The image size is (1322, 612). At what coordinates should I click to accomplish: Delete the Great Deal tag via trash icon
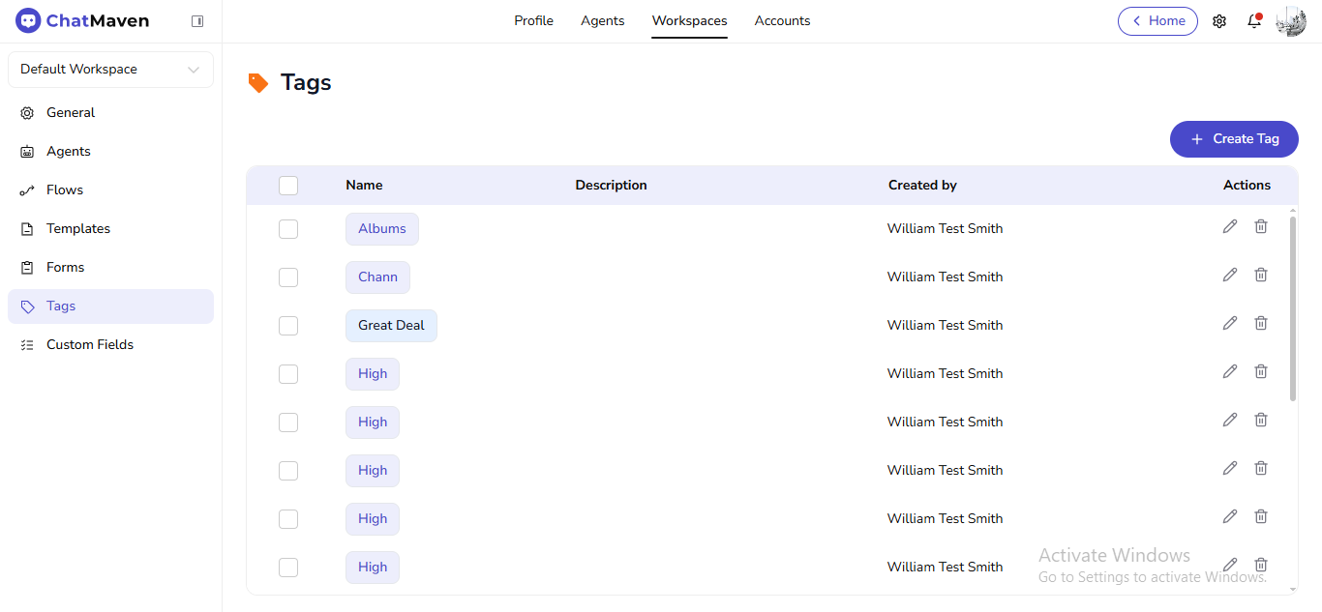pyautogui.click(x=1261, y=323)
